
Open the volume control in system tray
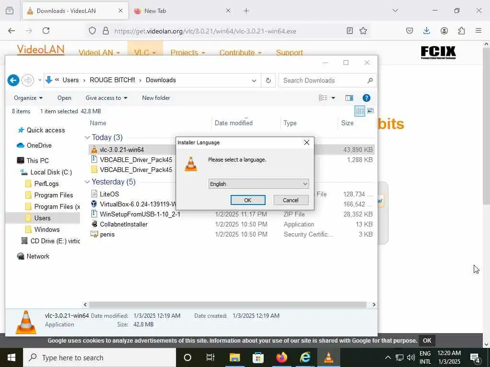[x=411, y=357]
